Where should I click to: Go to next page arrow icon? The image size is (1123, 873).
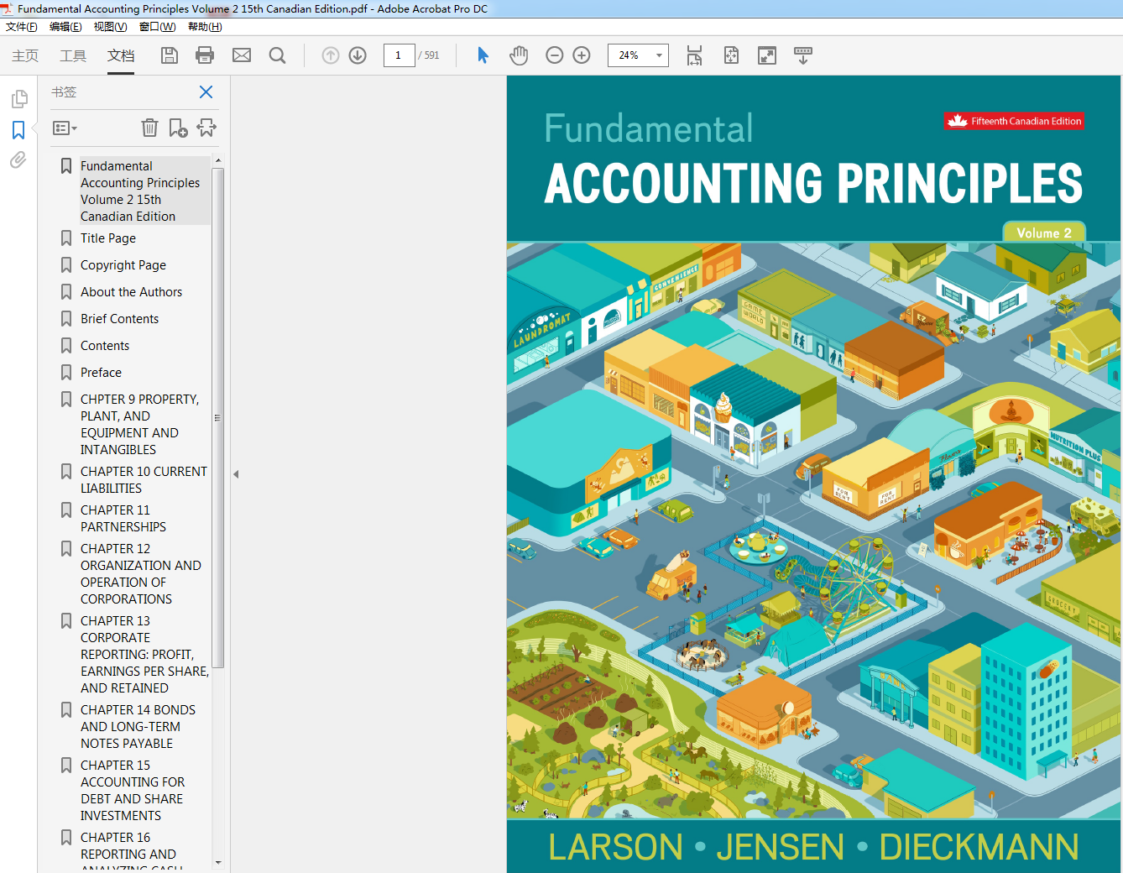coord(358,55)
